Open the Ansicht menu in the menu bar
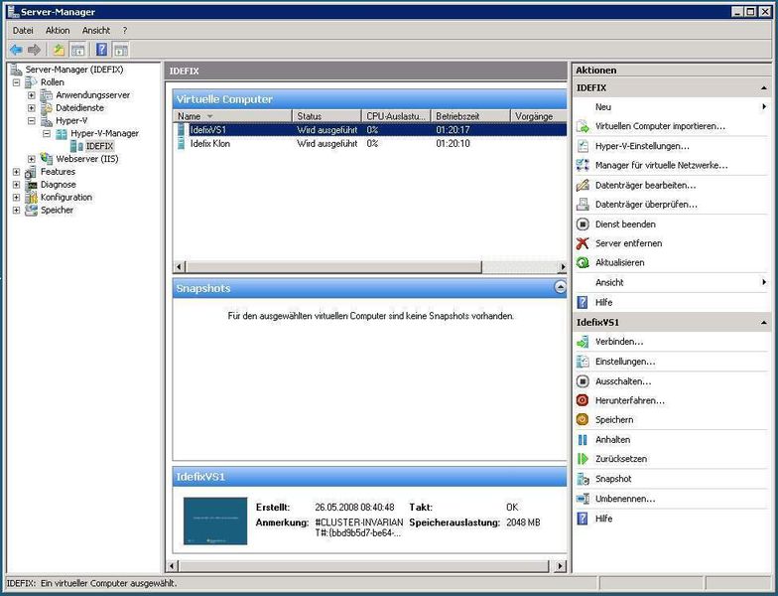The image size is (778, 596). [96, 30]
